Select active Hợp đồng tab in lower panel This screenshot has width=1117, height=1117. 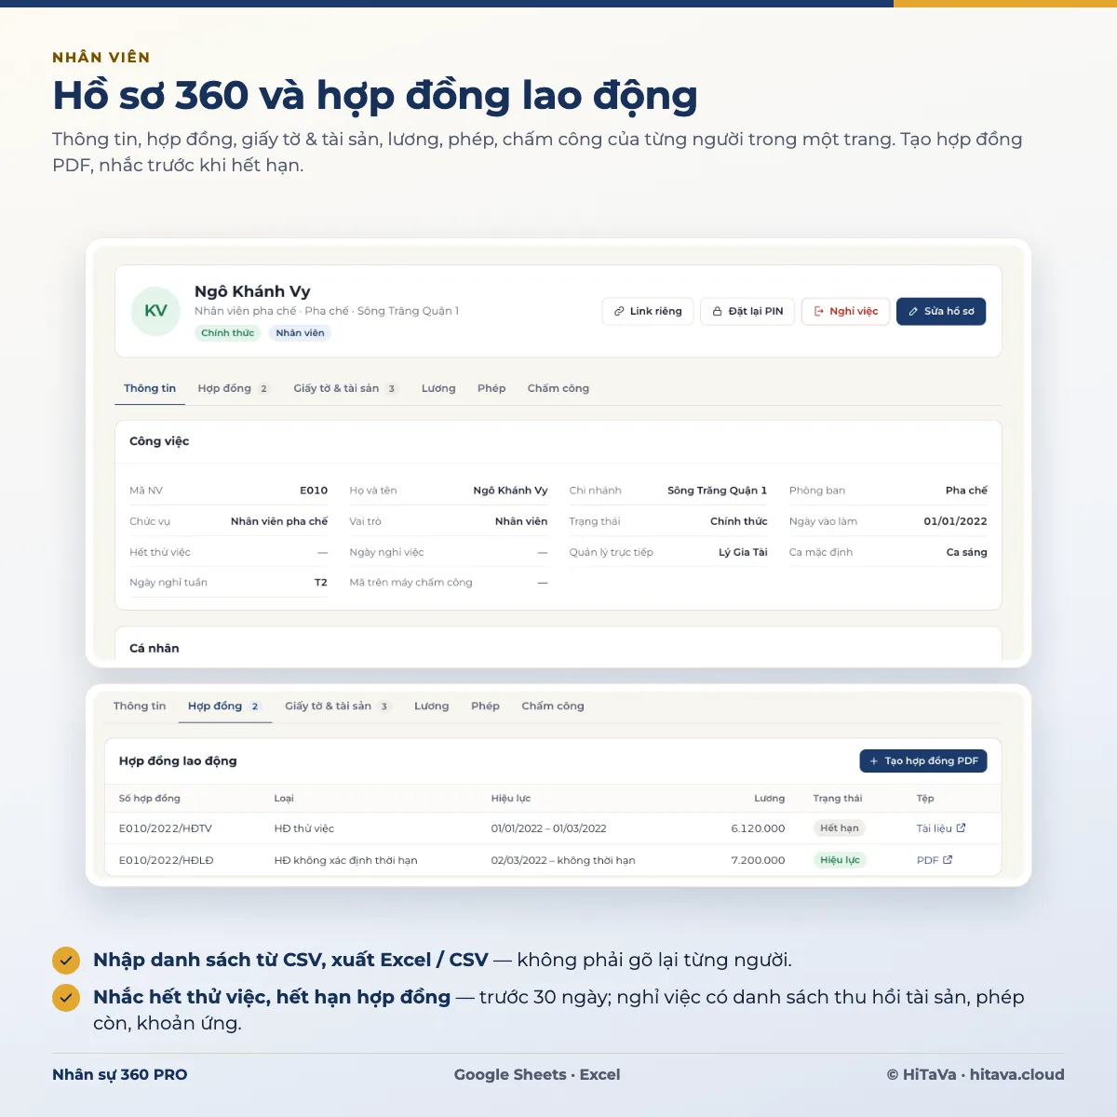coord(224,707)
